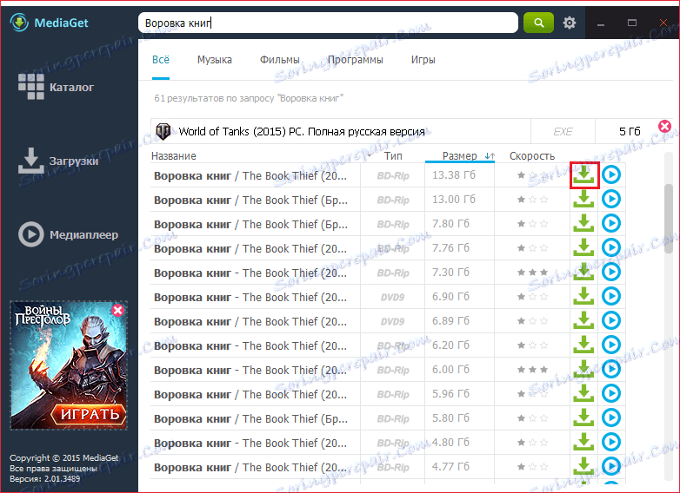Click into the search field with 'Воровка книг'
The height and width of the screenshot is (493, 680).
point(328,23)
